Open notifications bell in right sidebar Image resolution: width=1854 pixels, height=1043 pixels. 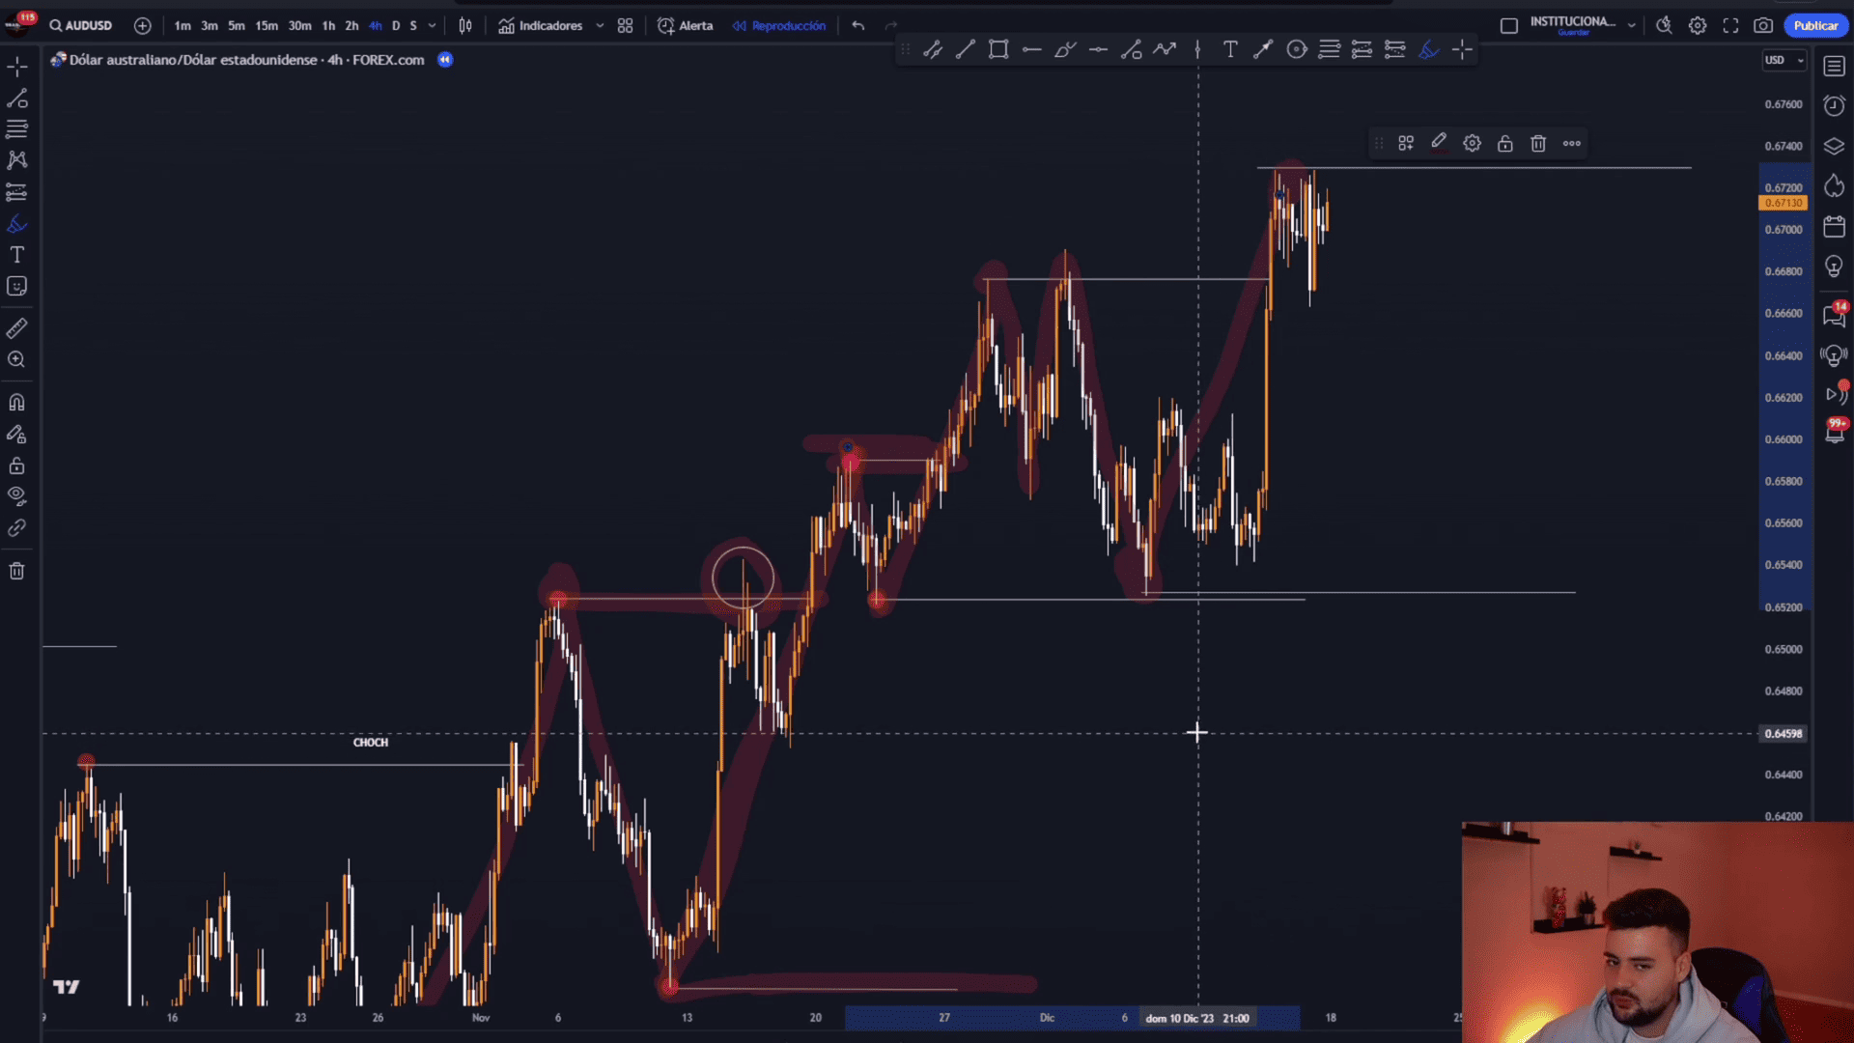pos(1834,434)
